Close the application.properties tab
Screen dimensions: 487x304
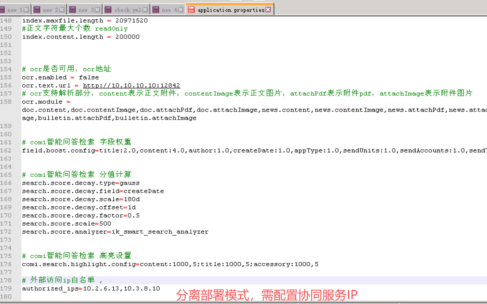268,10
